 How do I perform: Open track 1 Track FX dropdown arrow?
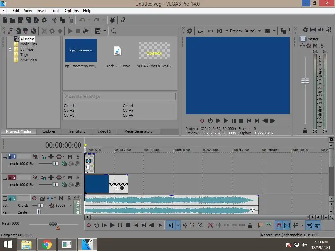pyautogui.click(x=64, y=157)
